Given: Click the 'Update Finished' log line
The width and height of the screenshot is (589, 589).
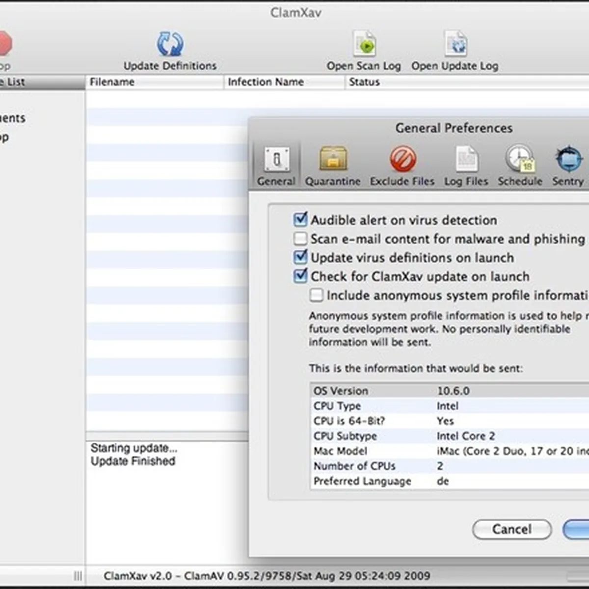Looking at the screenshot, I should (133, 461).
